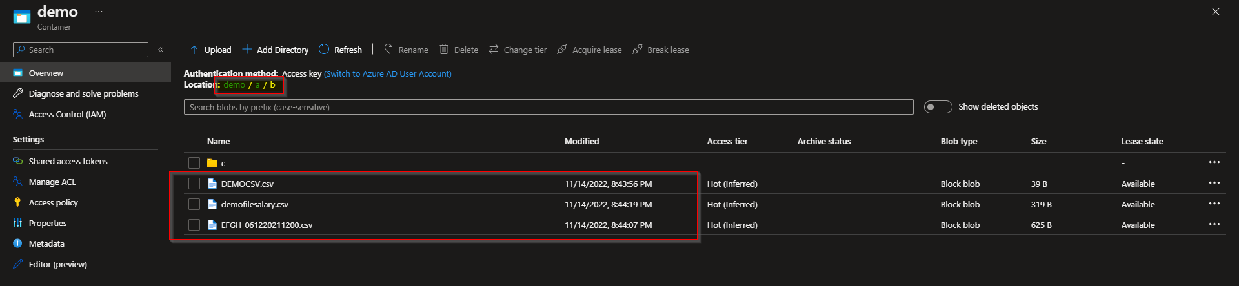Screen dimensions: 1239x286
Task: Click the folder icon of directory c
Action: pyautogui.click(x=212, y=163)
